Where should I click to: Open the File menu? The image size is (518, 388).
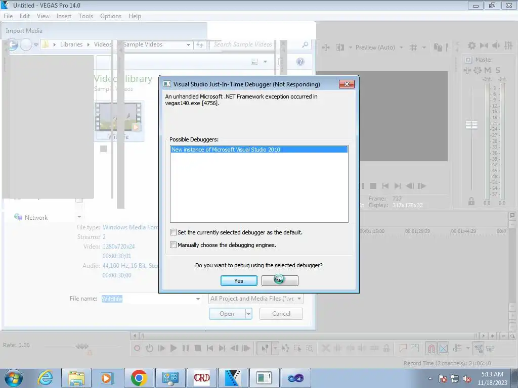coord(8,16)
